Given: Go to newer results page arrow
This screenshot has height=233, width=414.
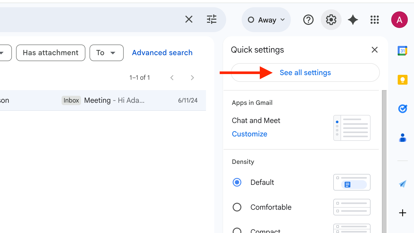Looking at the screenshot, I should click(172, 78).
